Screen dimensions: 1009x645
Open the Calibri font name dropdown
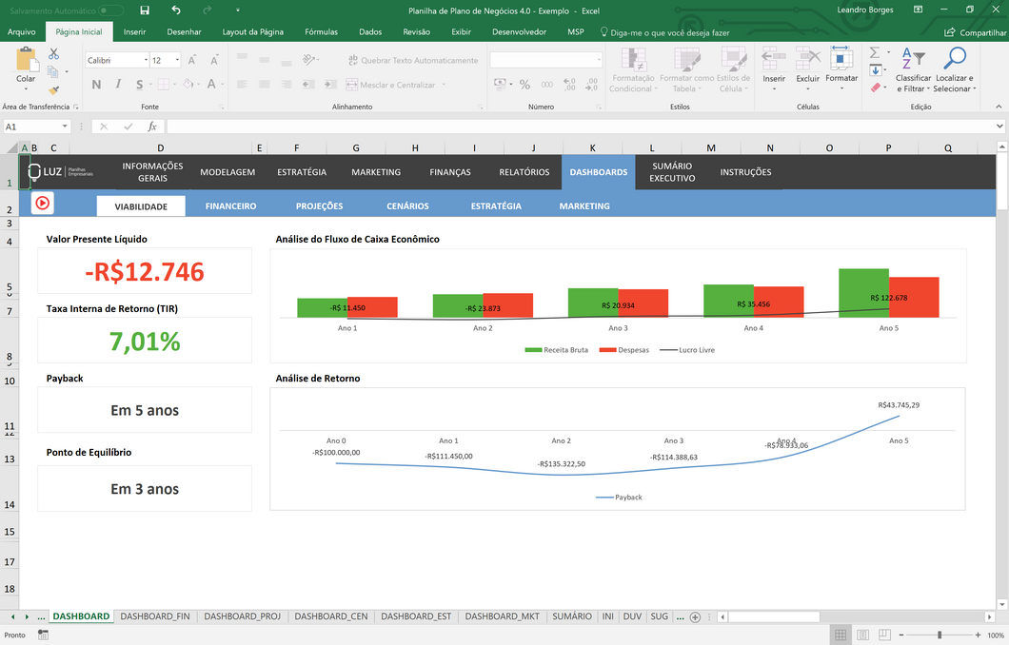145,60
